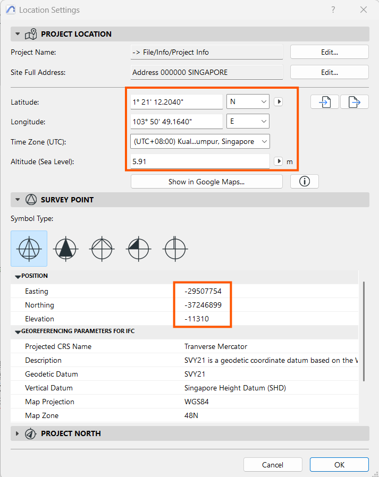Select the plain crosshair circle survey symbol

click(102, 248)
